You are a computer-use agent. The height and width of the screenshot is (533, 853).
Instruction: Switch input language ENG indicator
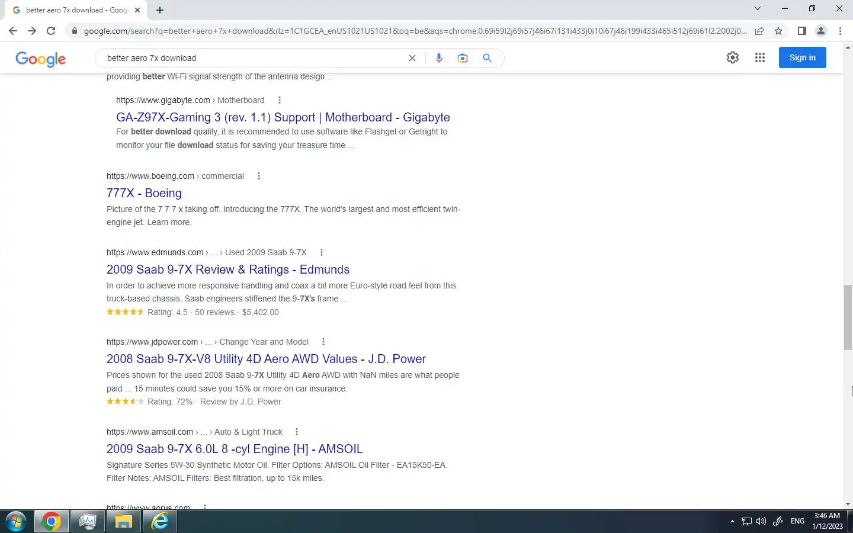[x=798, y=521]
